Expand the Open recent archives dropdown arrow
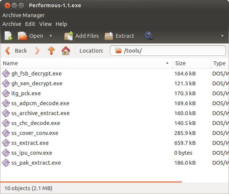The image size is (229, 194). click(51, 36)
